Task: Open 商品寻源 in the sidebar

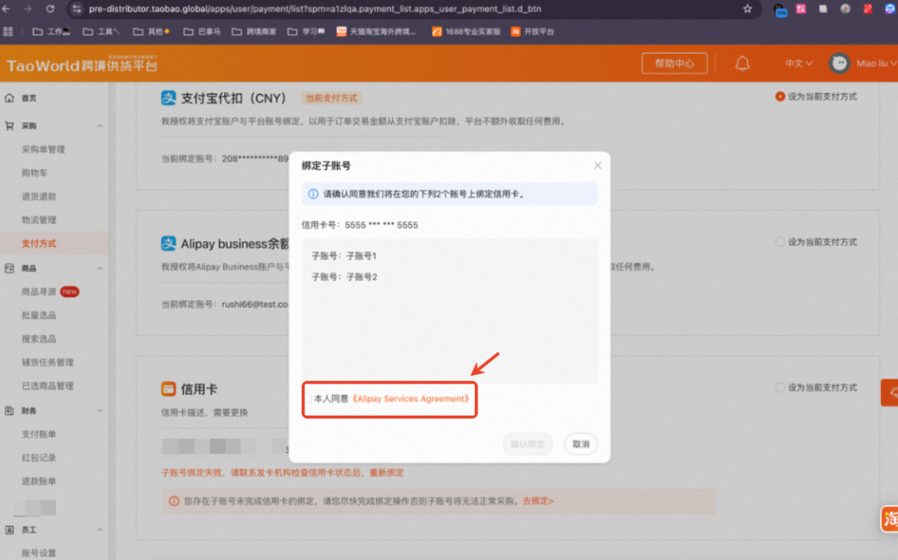Action: click(39, 292)
